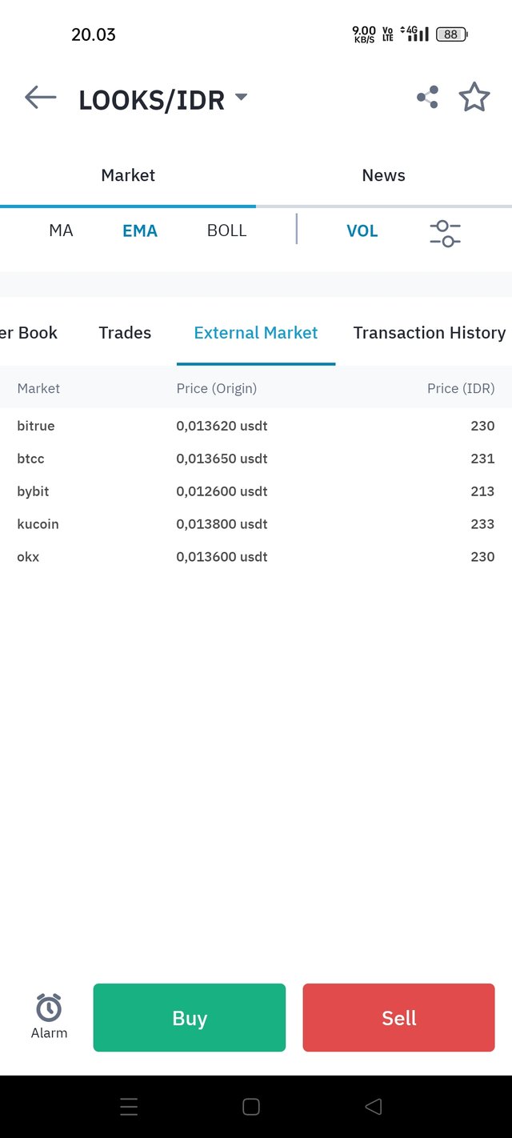Select the kucoin market row
Screen dimensions: 512x1138
click(256, 524)
